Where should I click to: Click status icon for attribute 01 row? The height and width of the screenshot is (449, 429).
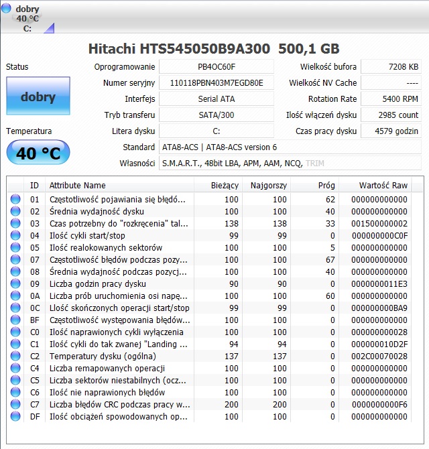point(15,199)
